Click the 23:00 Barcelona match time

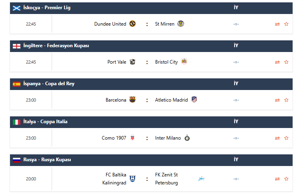tap(31, 100)
